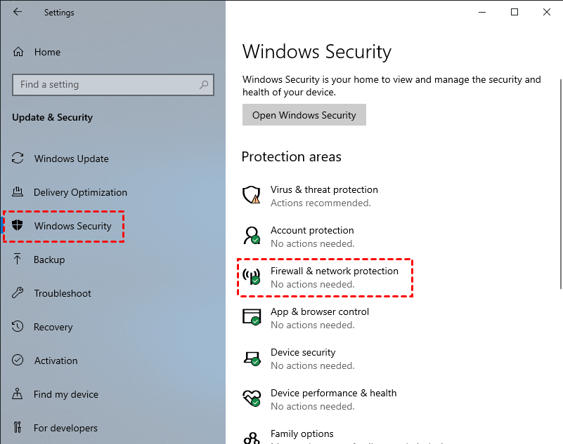Select the Activation sidebar item
Image resolution: width=563 pixels, height=444 pixels.
pyautogui.click(x=56, y=361)
